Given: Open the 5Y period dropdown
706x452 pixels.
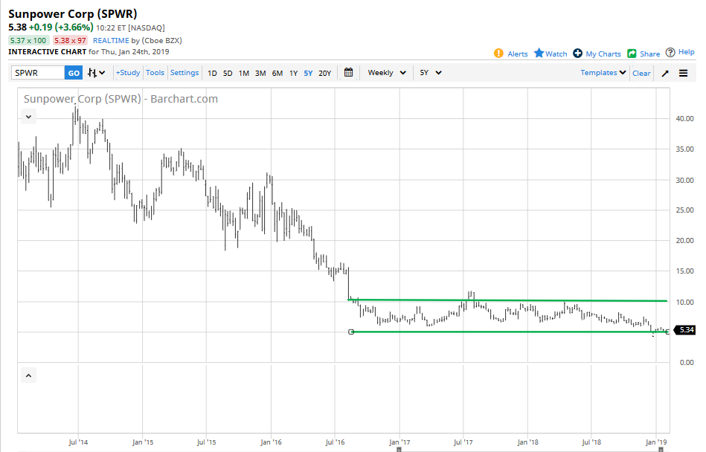Looking at the screenshot, I should [x=431, y=72].
